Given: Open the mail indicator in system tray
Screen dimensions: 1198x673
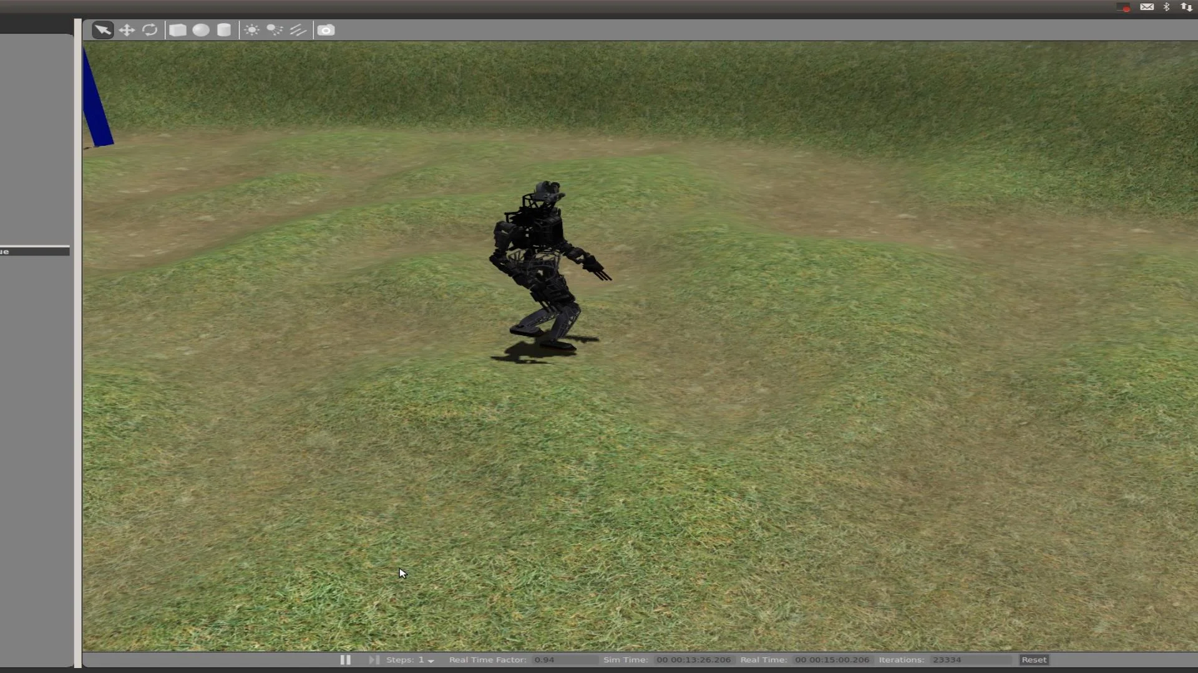Looking at the screenshot, I should coord(1147,7).
